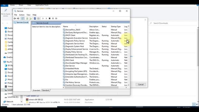This screenshot has height=112, width=199.
Task: Toggle the Show/Hide Action Pane toolbar icon
Action: pos(38,18)
